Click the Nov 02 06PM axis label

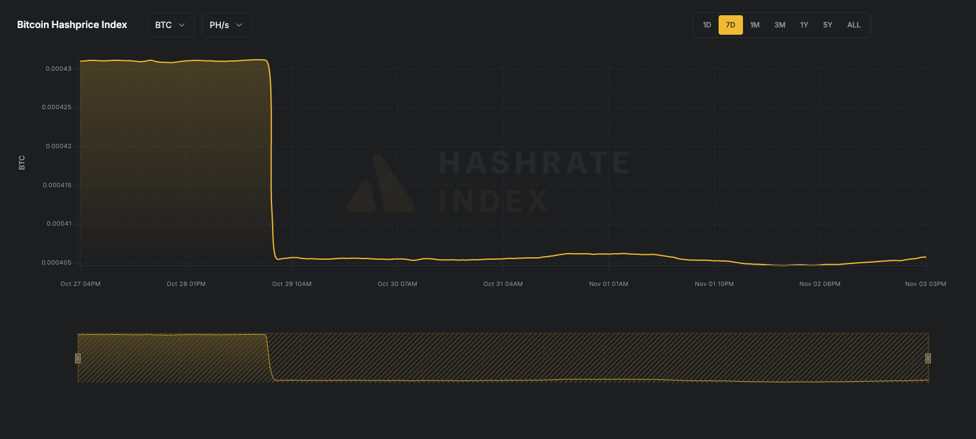tap(820, 284)
